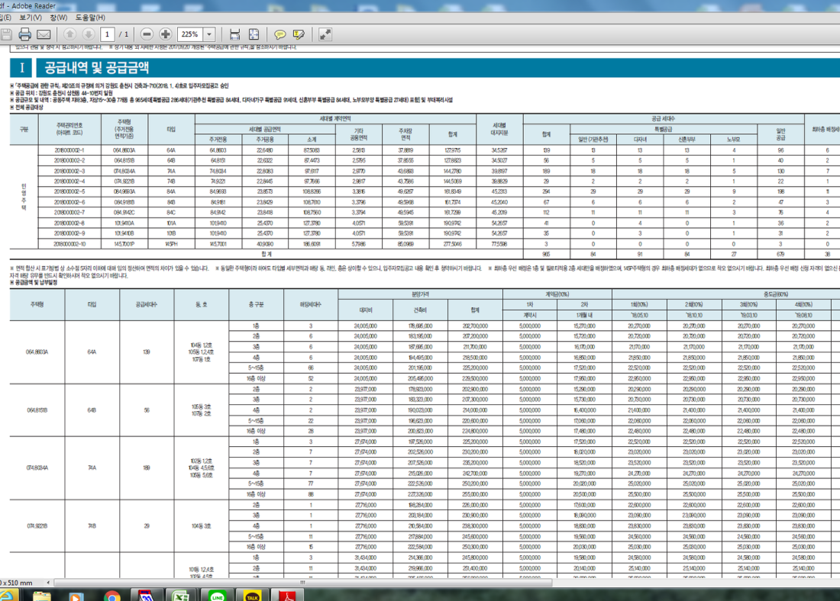840x601 pixels.
Task: Select the highlight text tool
Action: (x=299, y=34)
